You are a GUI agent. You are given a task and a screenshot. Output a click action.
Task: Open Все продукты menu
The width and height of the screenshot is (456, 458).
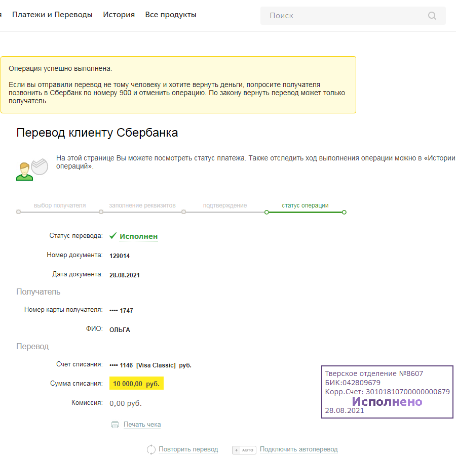coord(171,15)
